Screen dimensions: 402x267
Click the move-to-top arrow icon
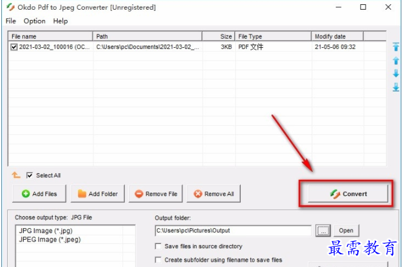tap(396, 47)
